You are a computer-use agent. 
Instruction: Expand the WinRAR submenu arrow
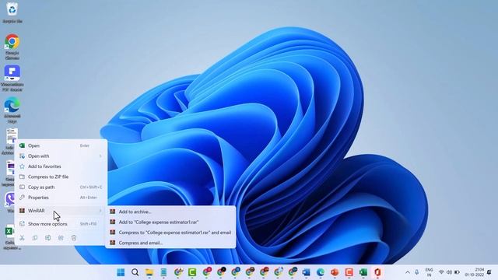click(x=100, y=211)
